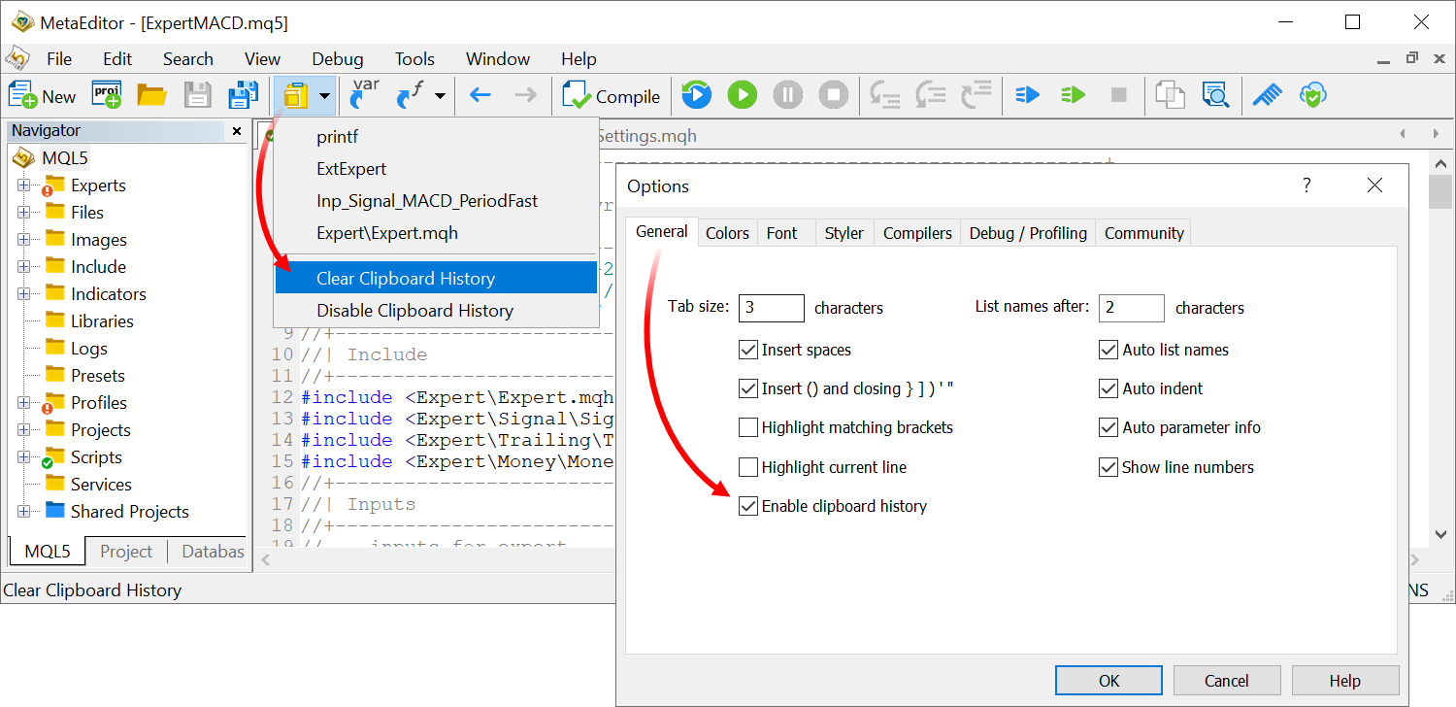Click the Open folder toolbar icon
The width and height of the screenshot is (1456, 707).
coord(151,95)
